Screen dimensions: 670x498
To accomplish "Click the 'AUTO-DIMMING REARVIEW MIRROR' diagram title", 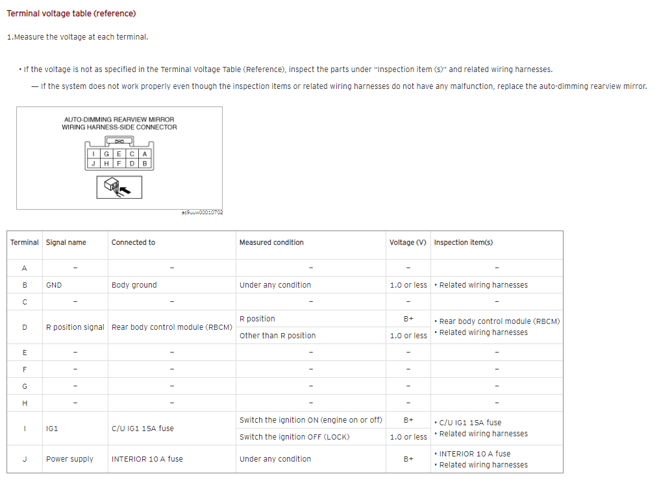I will pos(119,119).
